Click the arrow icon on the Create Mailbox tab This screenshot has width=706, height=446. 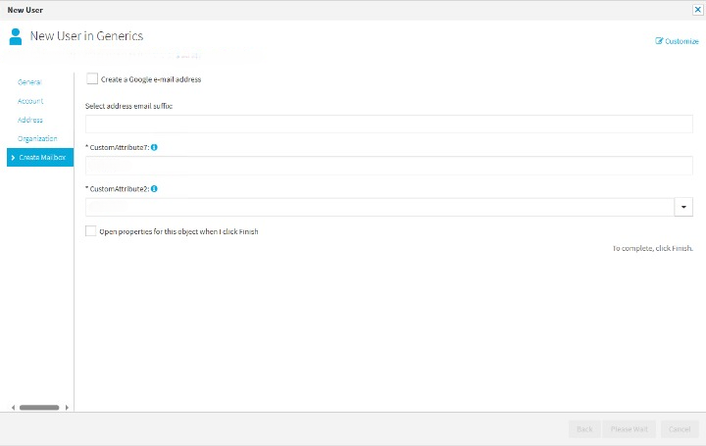(13, 158)
